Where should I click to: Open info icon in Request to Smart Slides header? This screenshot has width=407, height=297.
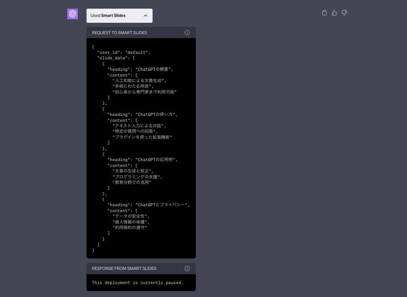pyautogui.click(x=187, y=33)
